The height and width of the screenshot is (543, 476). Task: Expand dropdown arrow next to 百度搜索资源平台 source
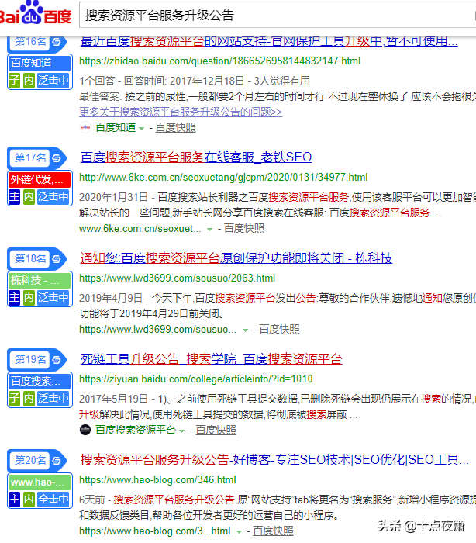(x=181, y=431)
